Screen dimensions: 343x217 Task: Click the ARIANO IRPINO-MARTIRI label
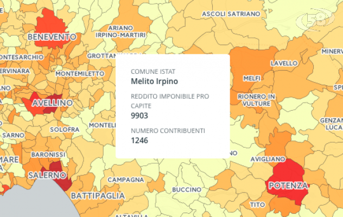pos(120,31)
